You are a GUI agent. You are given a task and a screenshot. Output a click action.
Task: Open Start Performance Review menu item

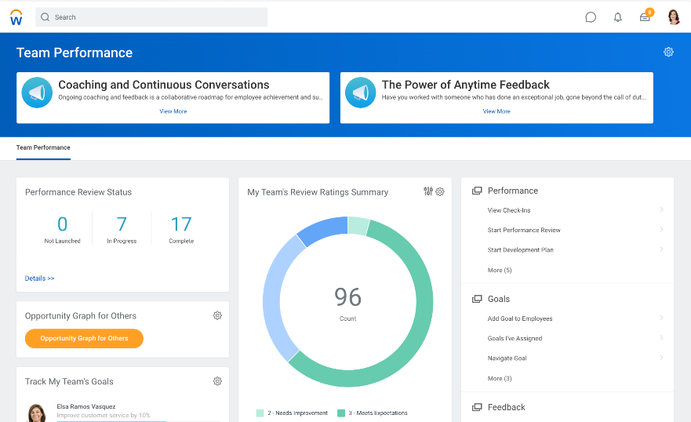[524, 230]
